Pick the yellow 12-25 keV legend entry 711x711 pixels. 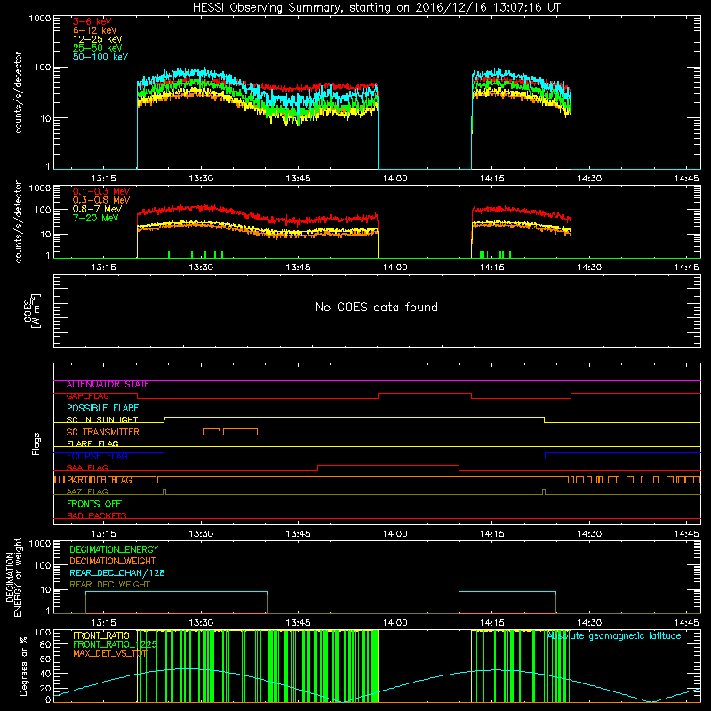(98, 39)
